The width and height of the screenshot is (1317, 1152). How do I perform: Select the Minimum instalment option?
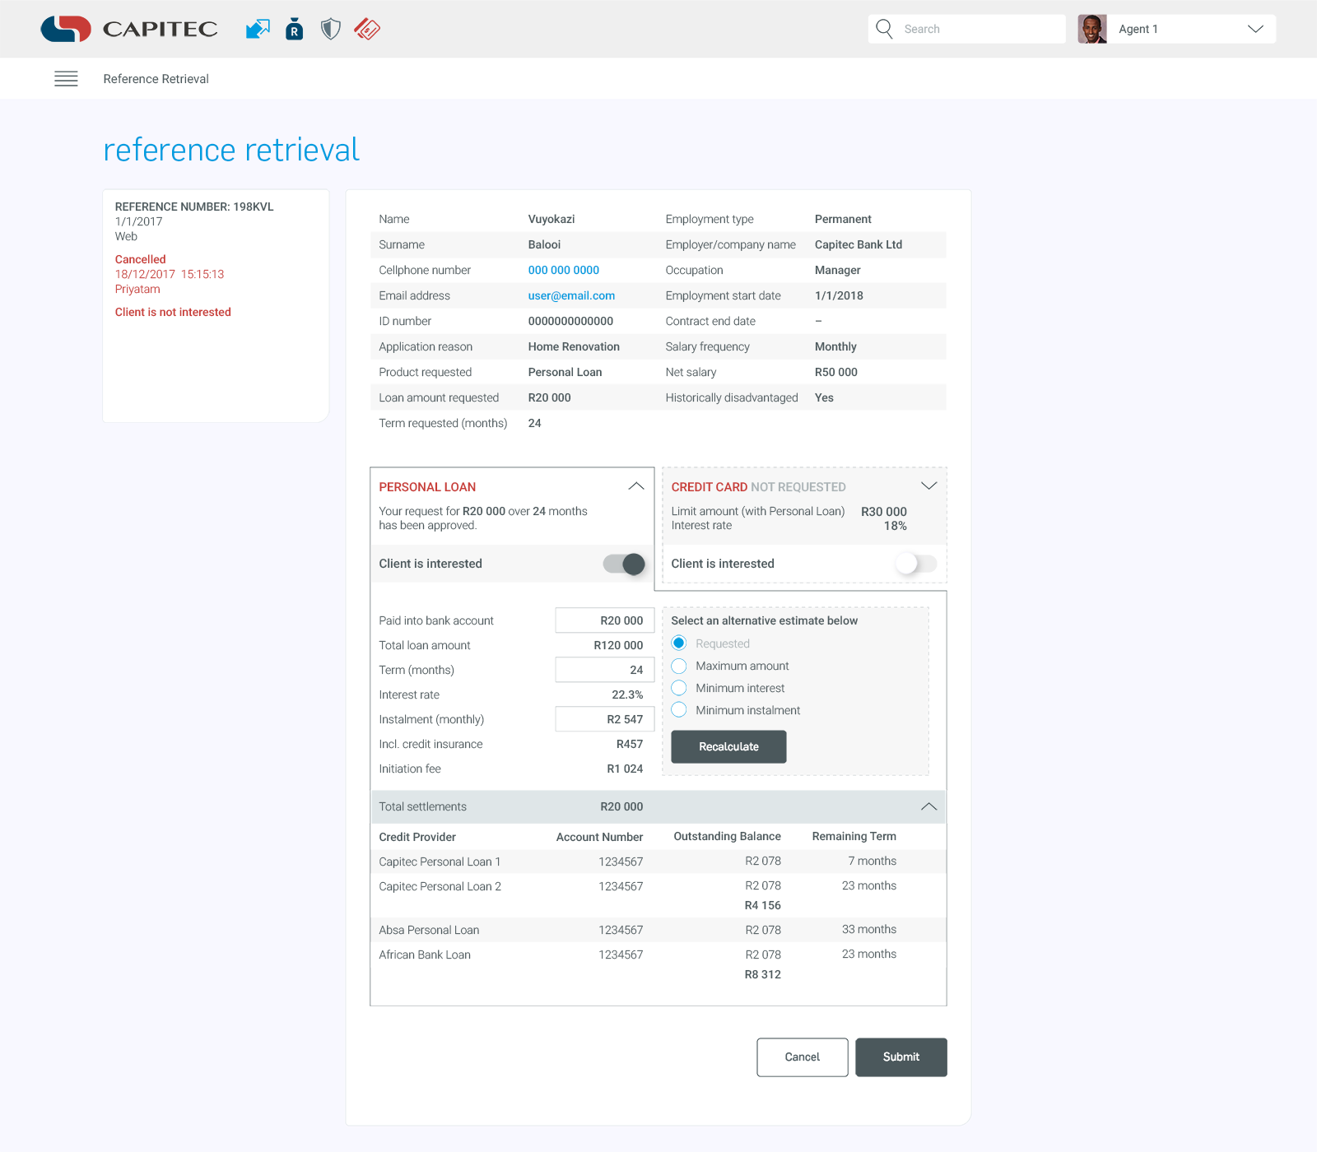click(x=679, y=710)
